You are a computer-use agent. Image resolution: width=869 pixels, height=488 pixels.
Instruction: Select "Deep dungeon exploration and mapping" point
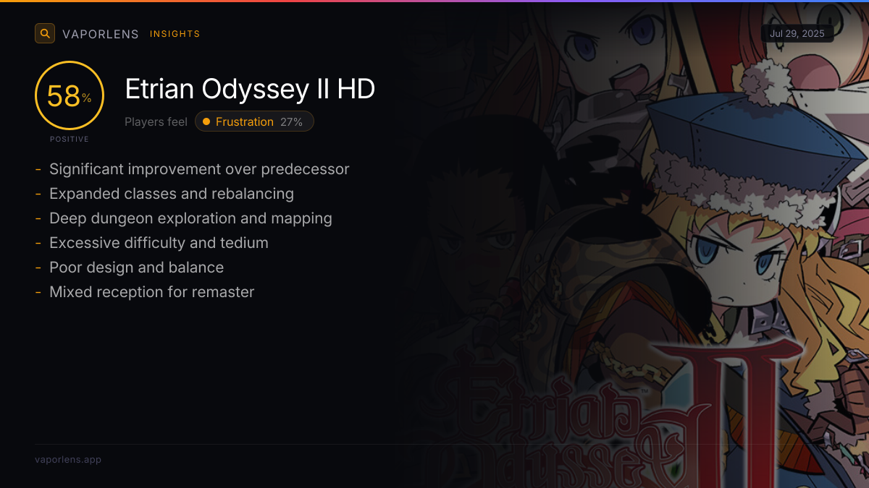tap(190, 218)
